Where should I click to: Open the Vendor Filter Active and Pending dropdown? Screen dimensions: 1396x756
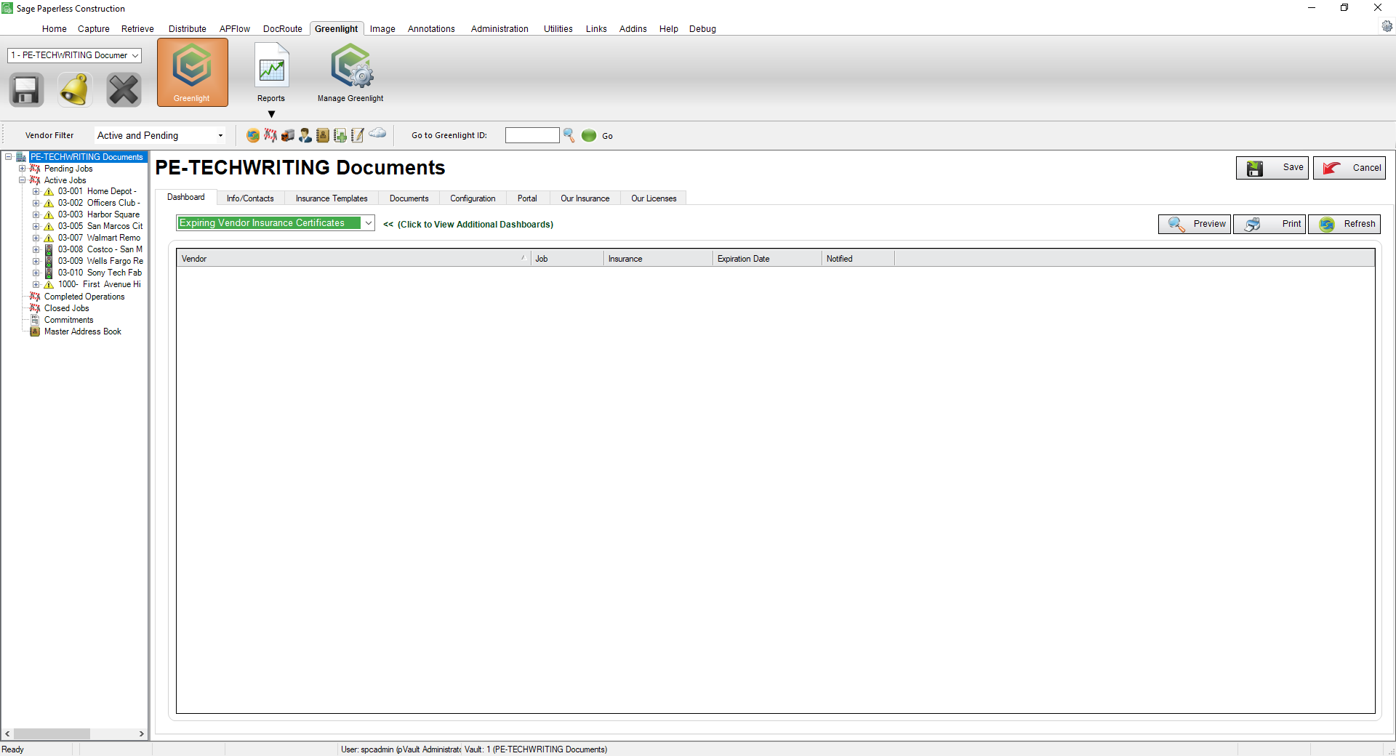point(159,135)
